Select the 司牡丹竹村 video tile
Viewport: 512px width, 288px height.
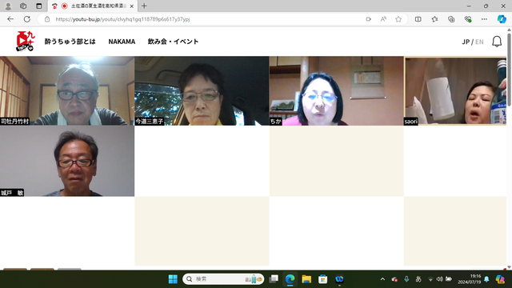point(67,90)
